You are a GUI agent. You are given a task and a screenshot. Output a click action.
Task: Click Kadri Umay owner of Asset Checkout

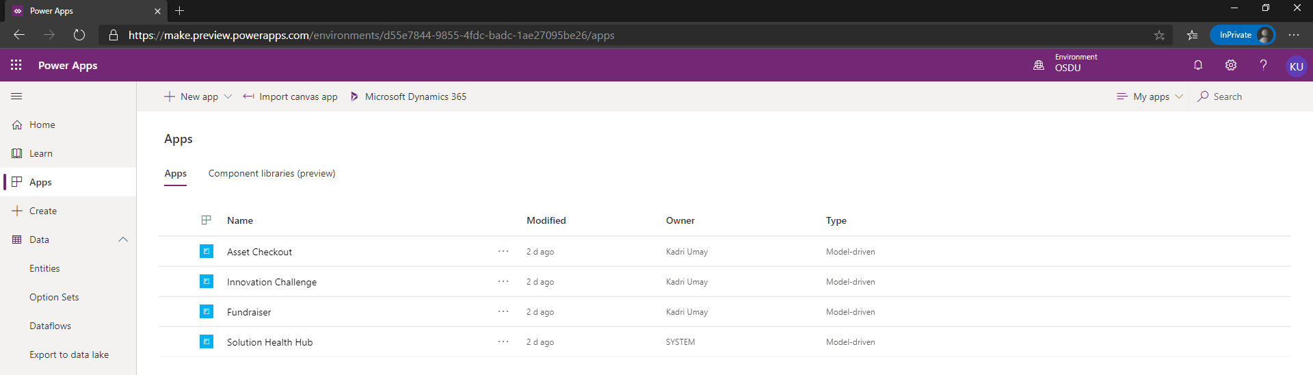point(687,252)
